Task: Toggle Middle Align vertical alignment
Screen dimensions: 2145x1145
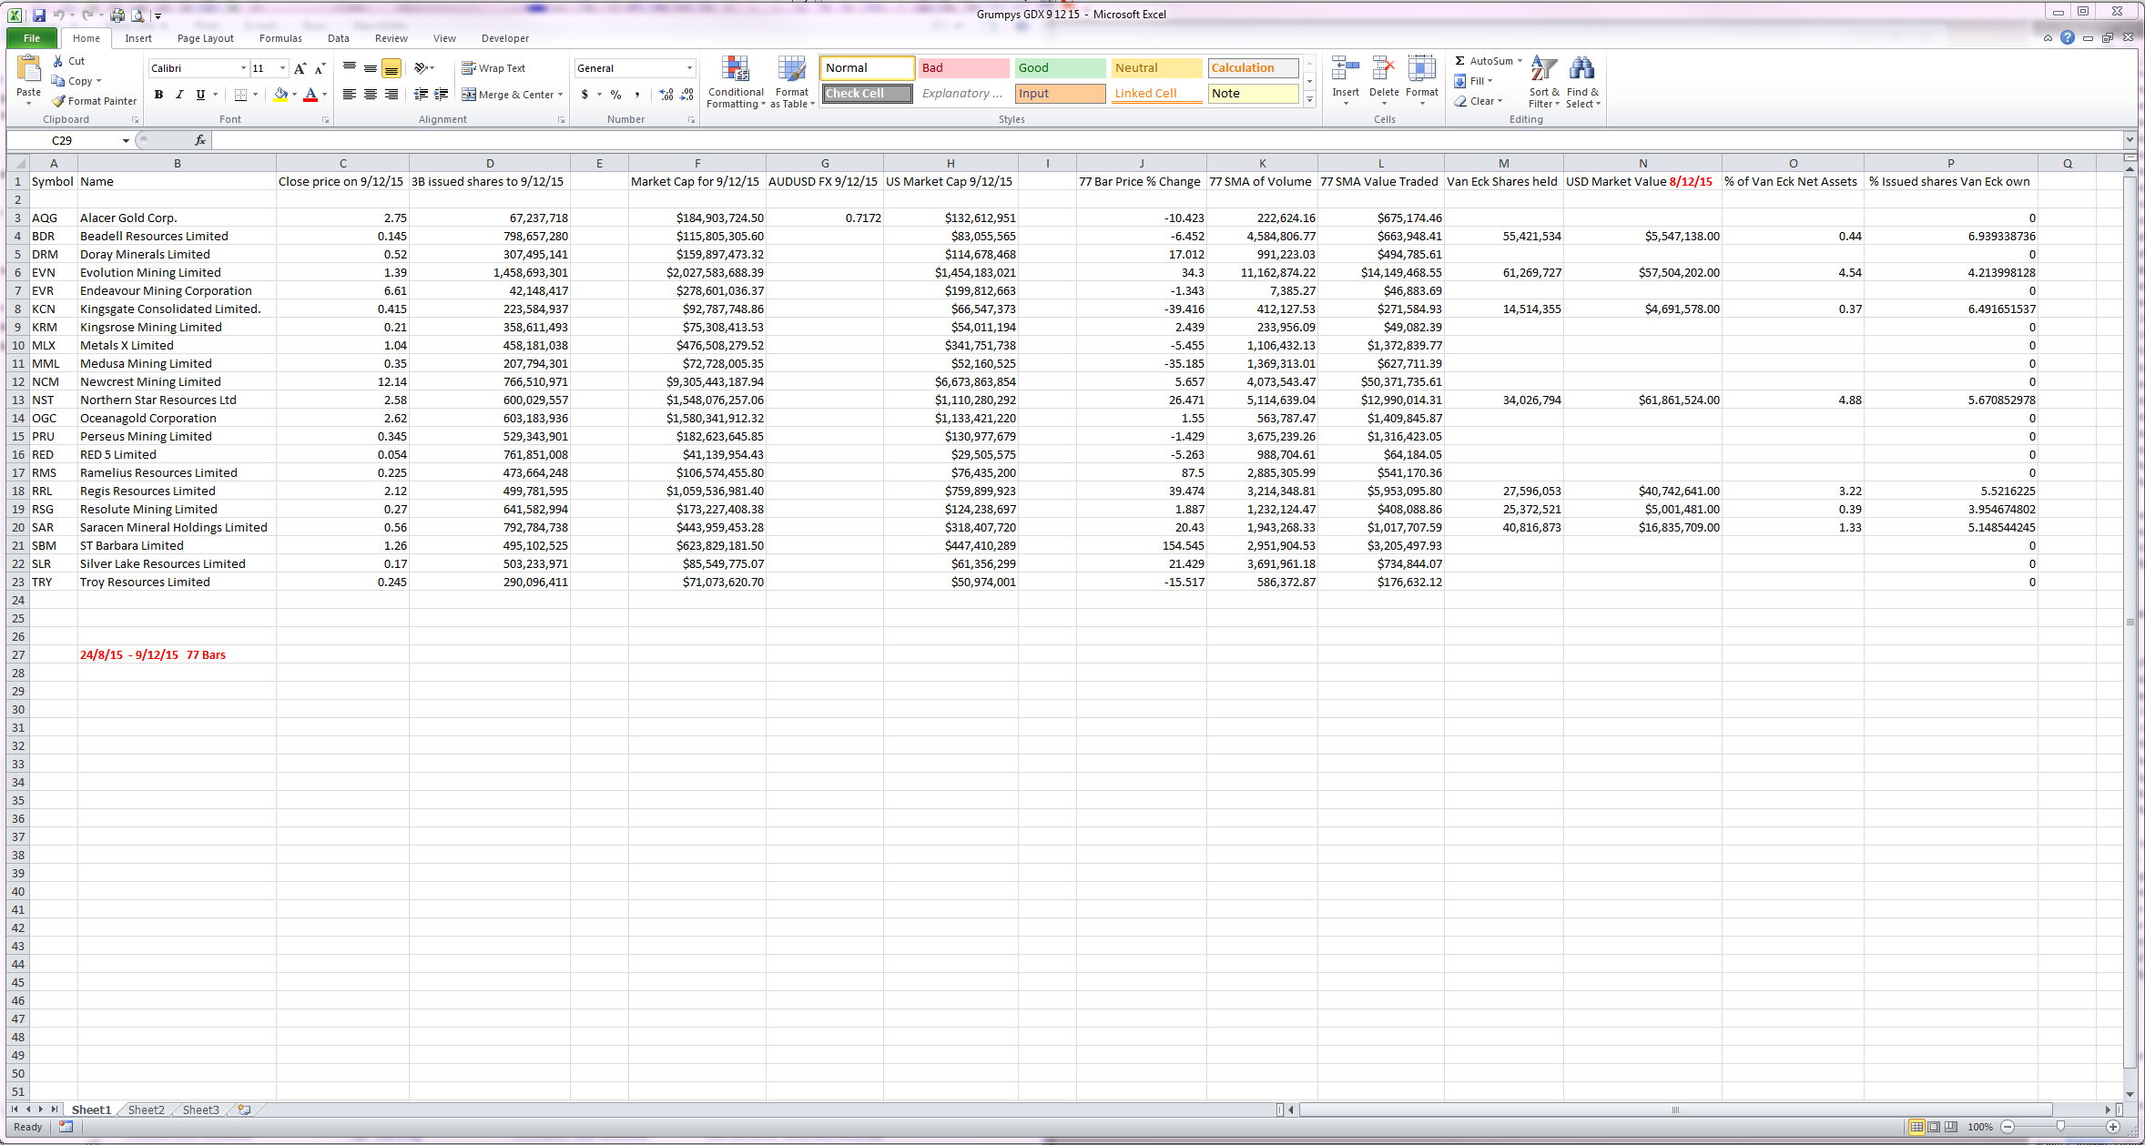Action: click(x=371, y=68)
